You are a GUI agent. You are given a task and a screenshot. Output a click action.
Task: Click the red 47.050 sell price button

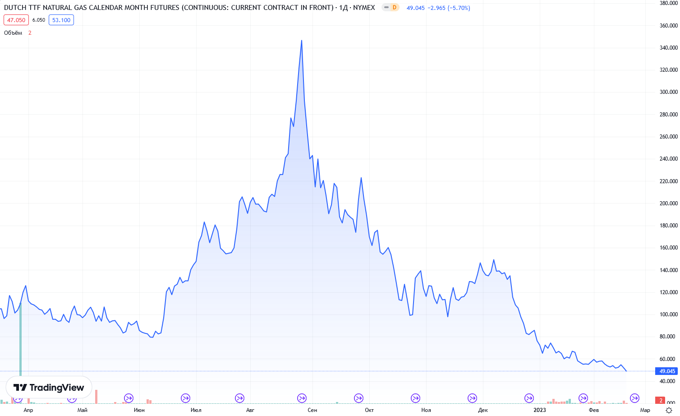click(16, 20)
